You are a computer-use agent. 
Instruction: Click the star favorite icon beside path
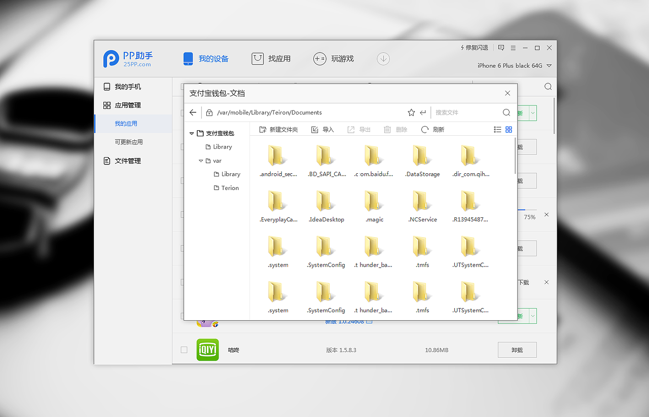[411, 112]
